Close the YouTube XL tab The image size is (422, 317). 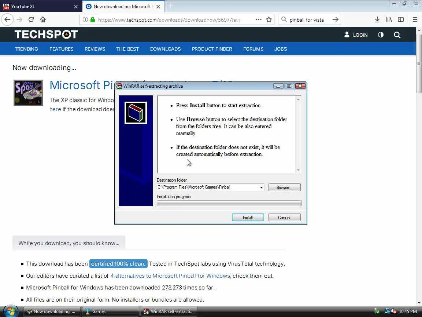tap(76, 7)
